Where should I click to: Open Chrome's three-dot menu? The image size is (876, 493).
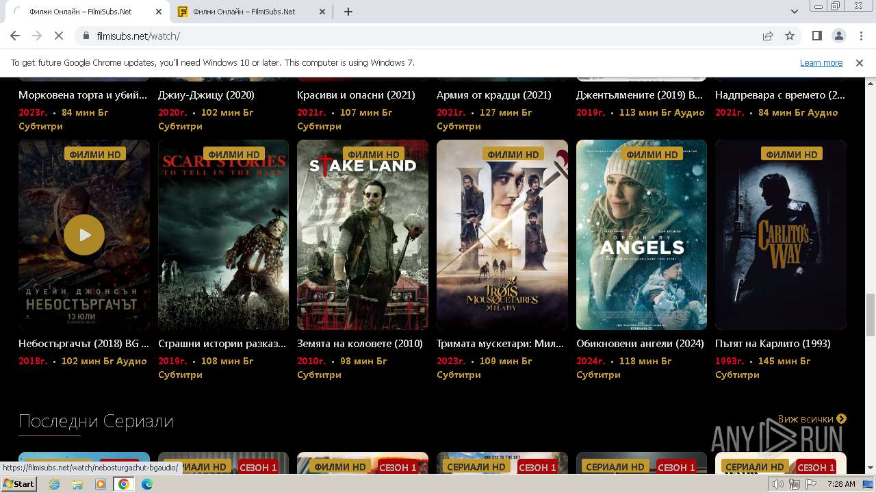pyautogui.click(x=860, y=36)
